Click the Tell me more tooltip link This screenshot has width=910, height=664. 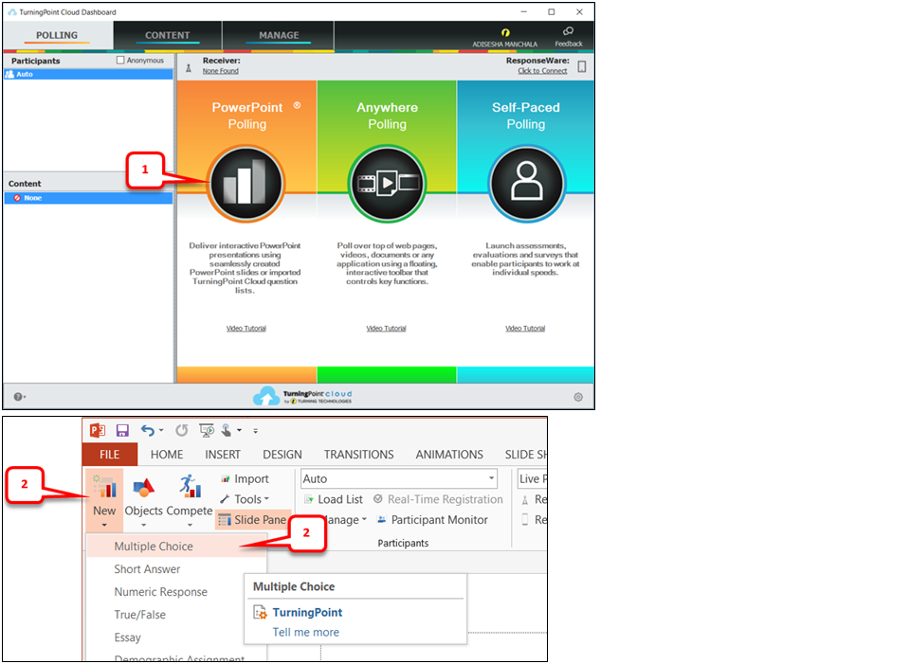[306, 632]
